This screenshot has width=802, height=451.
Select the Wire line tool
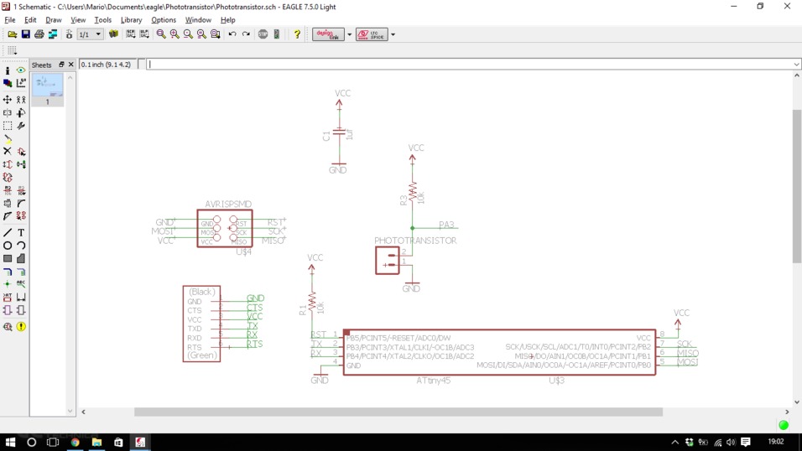(x=8, y=233)
